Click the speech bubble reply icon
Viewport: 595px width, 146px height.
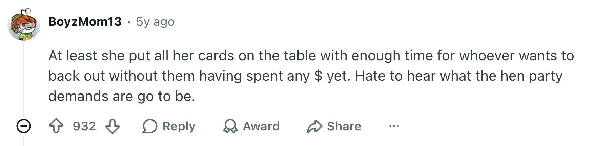[x=149, y=126]
